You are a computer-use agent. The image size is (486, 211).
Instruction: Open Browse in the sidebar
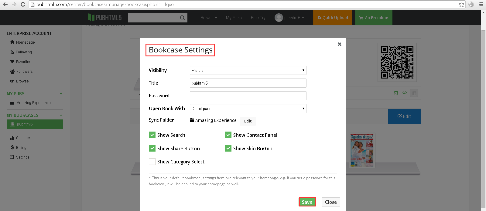click(x=19, y=81)
